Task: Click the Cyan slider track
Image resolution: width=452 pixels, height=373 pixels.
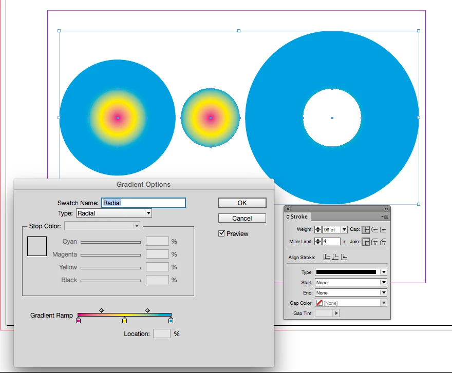Action: tap(111, 242)
